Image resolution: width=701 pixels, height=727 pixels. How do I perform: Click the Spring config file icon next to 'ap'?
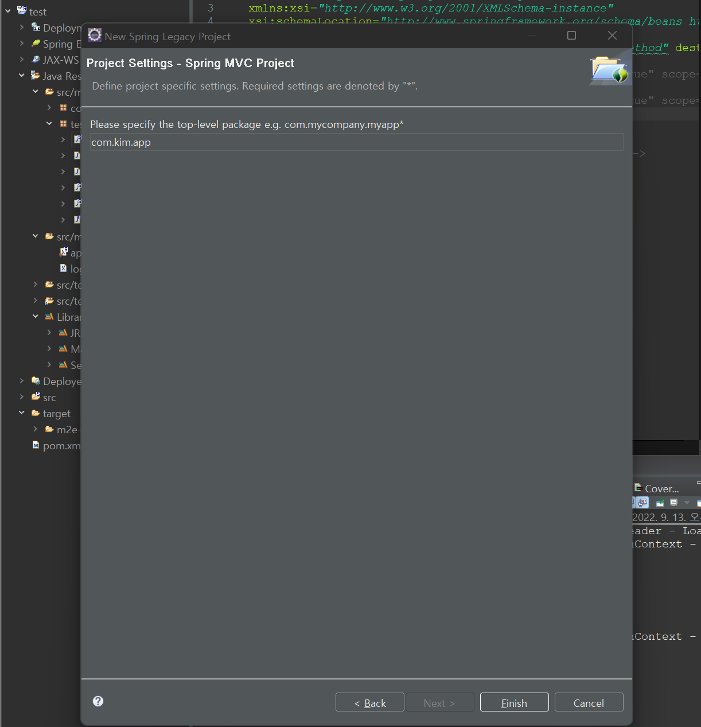(63, 252)
